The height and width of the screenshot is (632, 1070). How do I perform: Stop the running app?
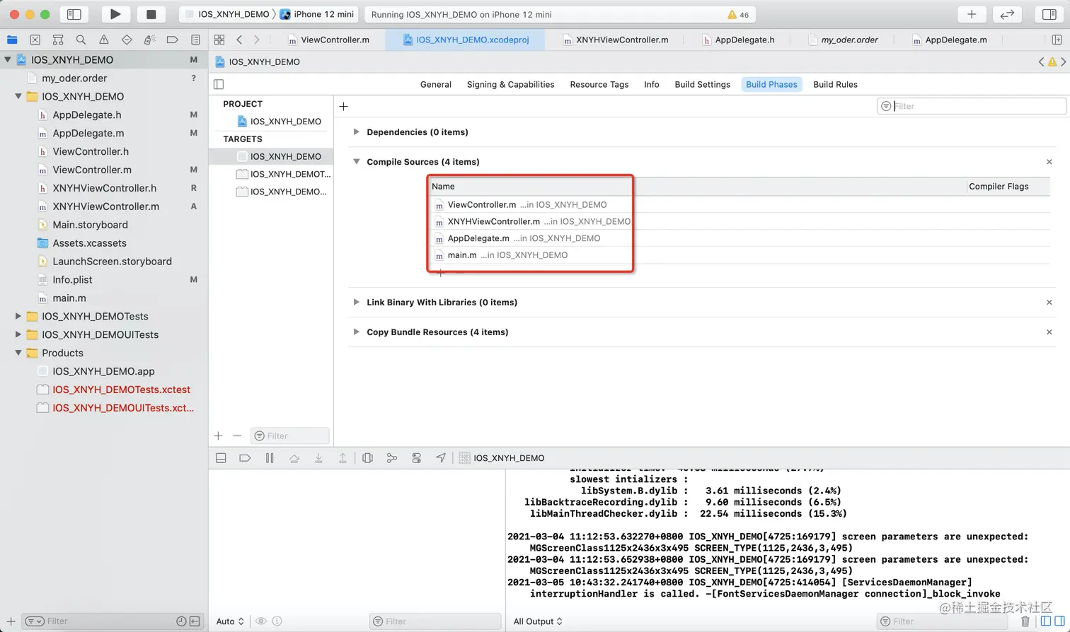coord(151,14)
